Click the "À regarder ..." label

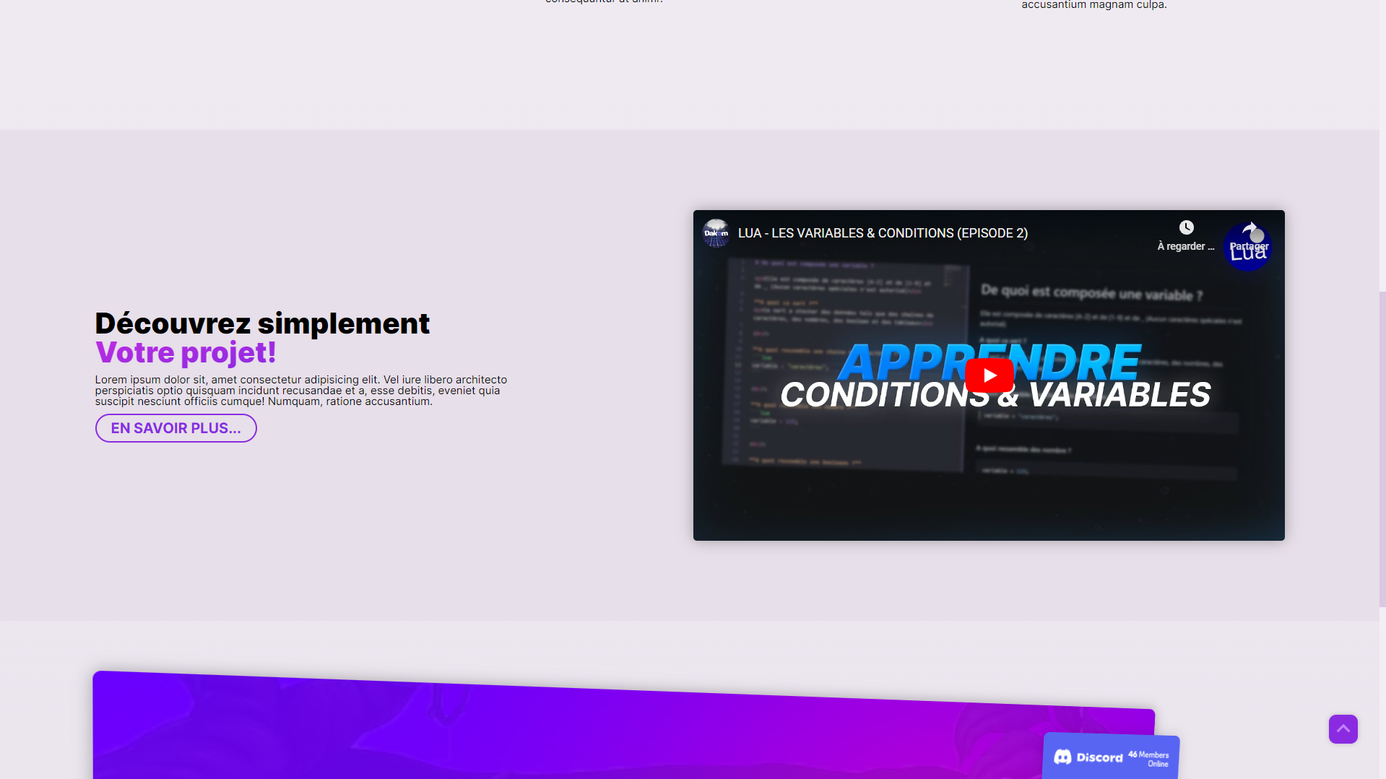(1184, 246)
